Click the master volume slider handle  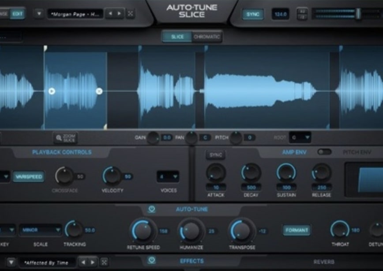358,14
